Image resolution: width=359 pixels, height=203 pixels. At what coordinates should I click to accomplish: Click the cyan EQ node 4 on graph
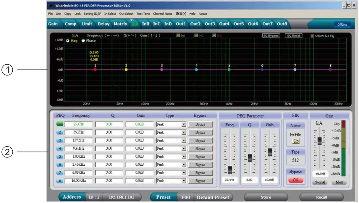point(196,69)
